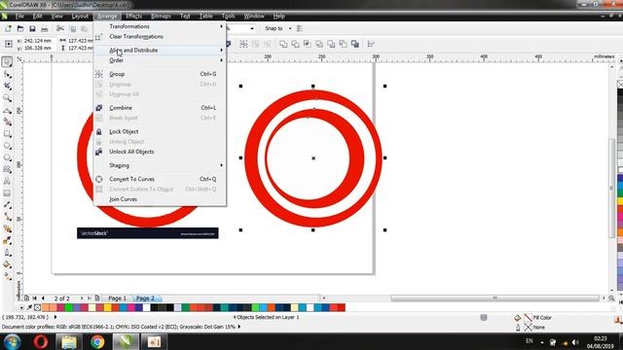Click the No Color swatch in palette
Image resolution: width=623 pixels, height=350 pixels.
(x=37, y=307)
